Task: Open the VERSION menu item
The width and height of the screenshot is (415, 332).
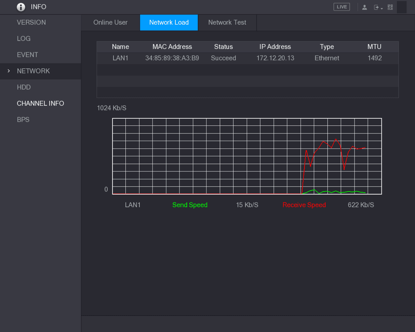Action: click(31, 22)
